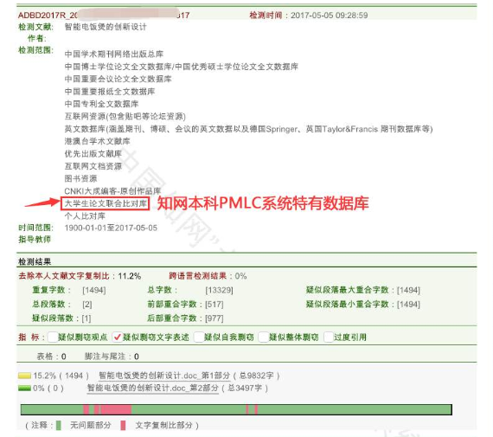Select 大学生论文联合比对库 entry

pos(106,203)
